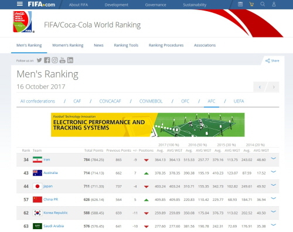Screen dimensions: 293x232
Task: Expand the Australia row details chevron
Action: pyautogui.click(x=274, y=172)
